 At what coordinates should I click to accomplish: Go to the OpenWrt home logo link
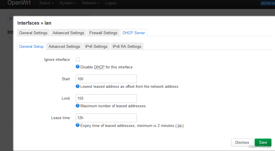pyautogui.click(x=19, y=3)
